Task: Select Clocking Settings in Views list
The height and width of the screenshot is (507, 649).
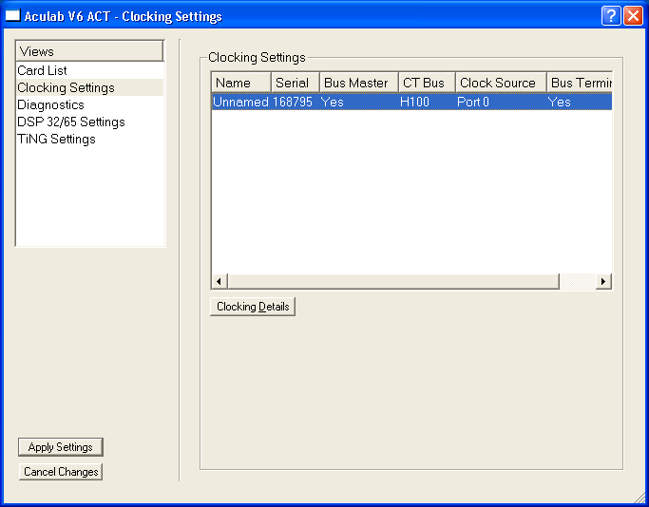Action: point(90,87)
